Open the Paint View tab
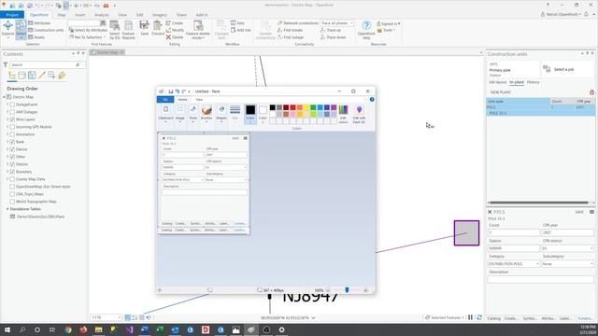The image size is (598, 336). 199,100
